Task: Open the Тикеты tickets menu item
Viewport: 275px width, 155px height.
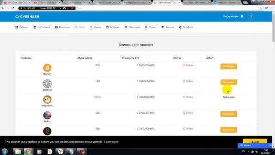Action: point(168,27)
